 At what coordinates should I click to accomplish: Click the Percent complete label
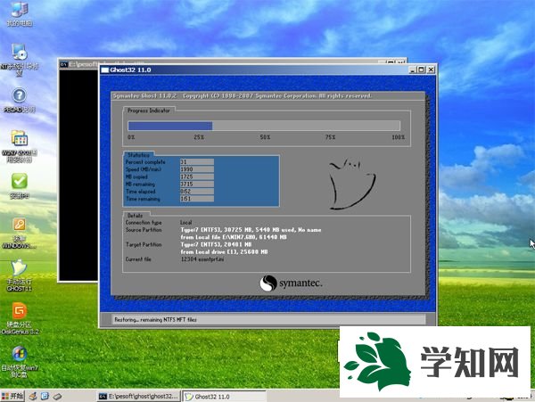click(x=145, y=162)
